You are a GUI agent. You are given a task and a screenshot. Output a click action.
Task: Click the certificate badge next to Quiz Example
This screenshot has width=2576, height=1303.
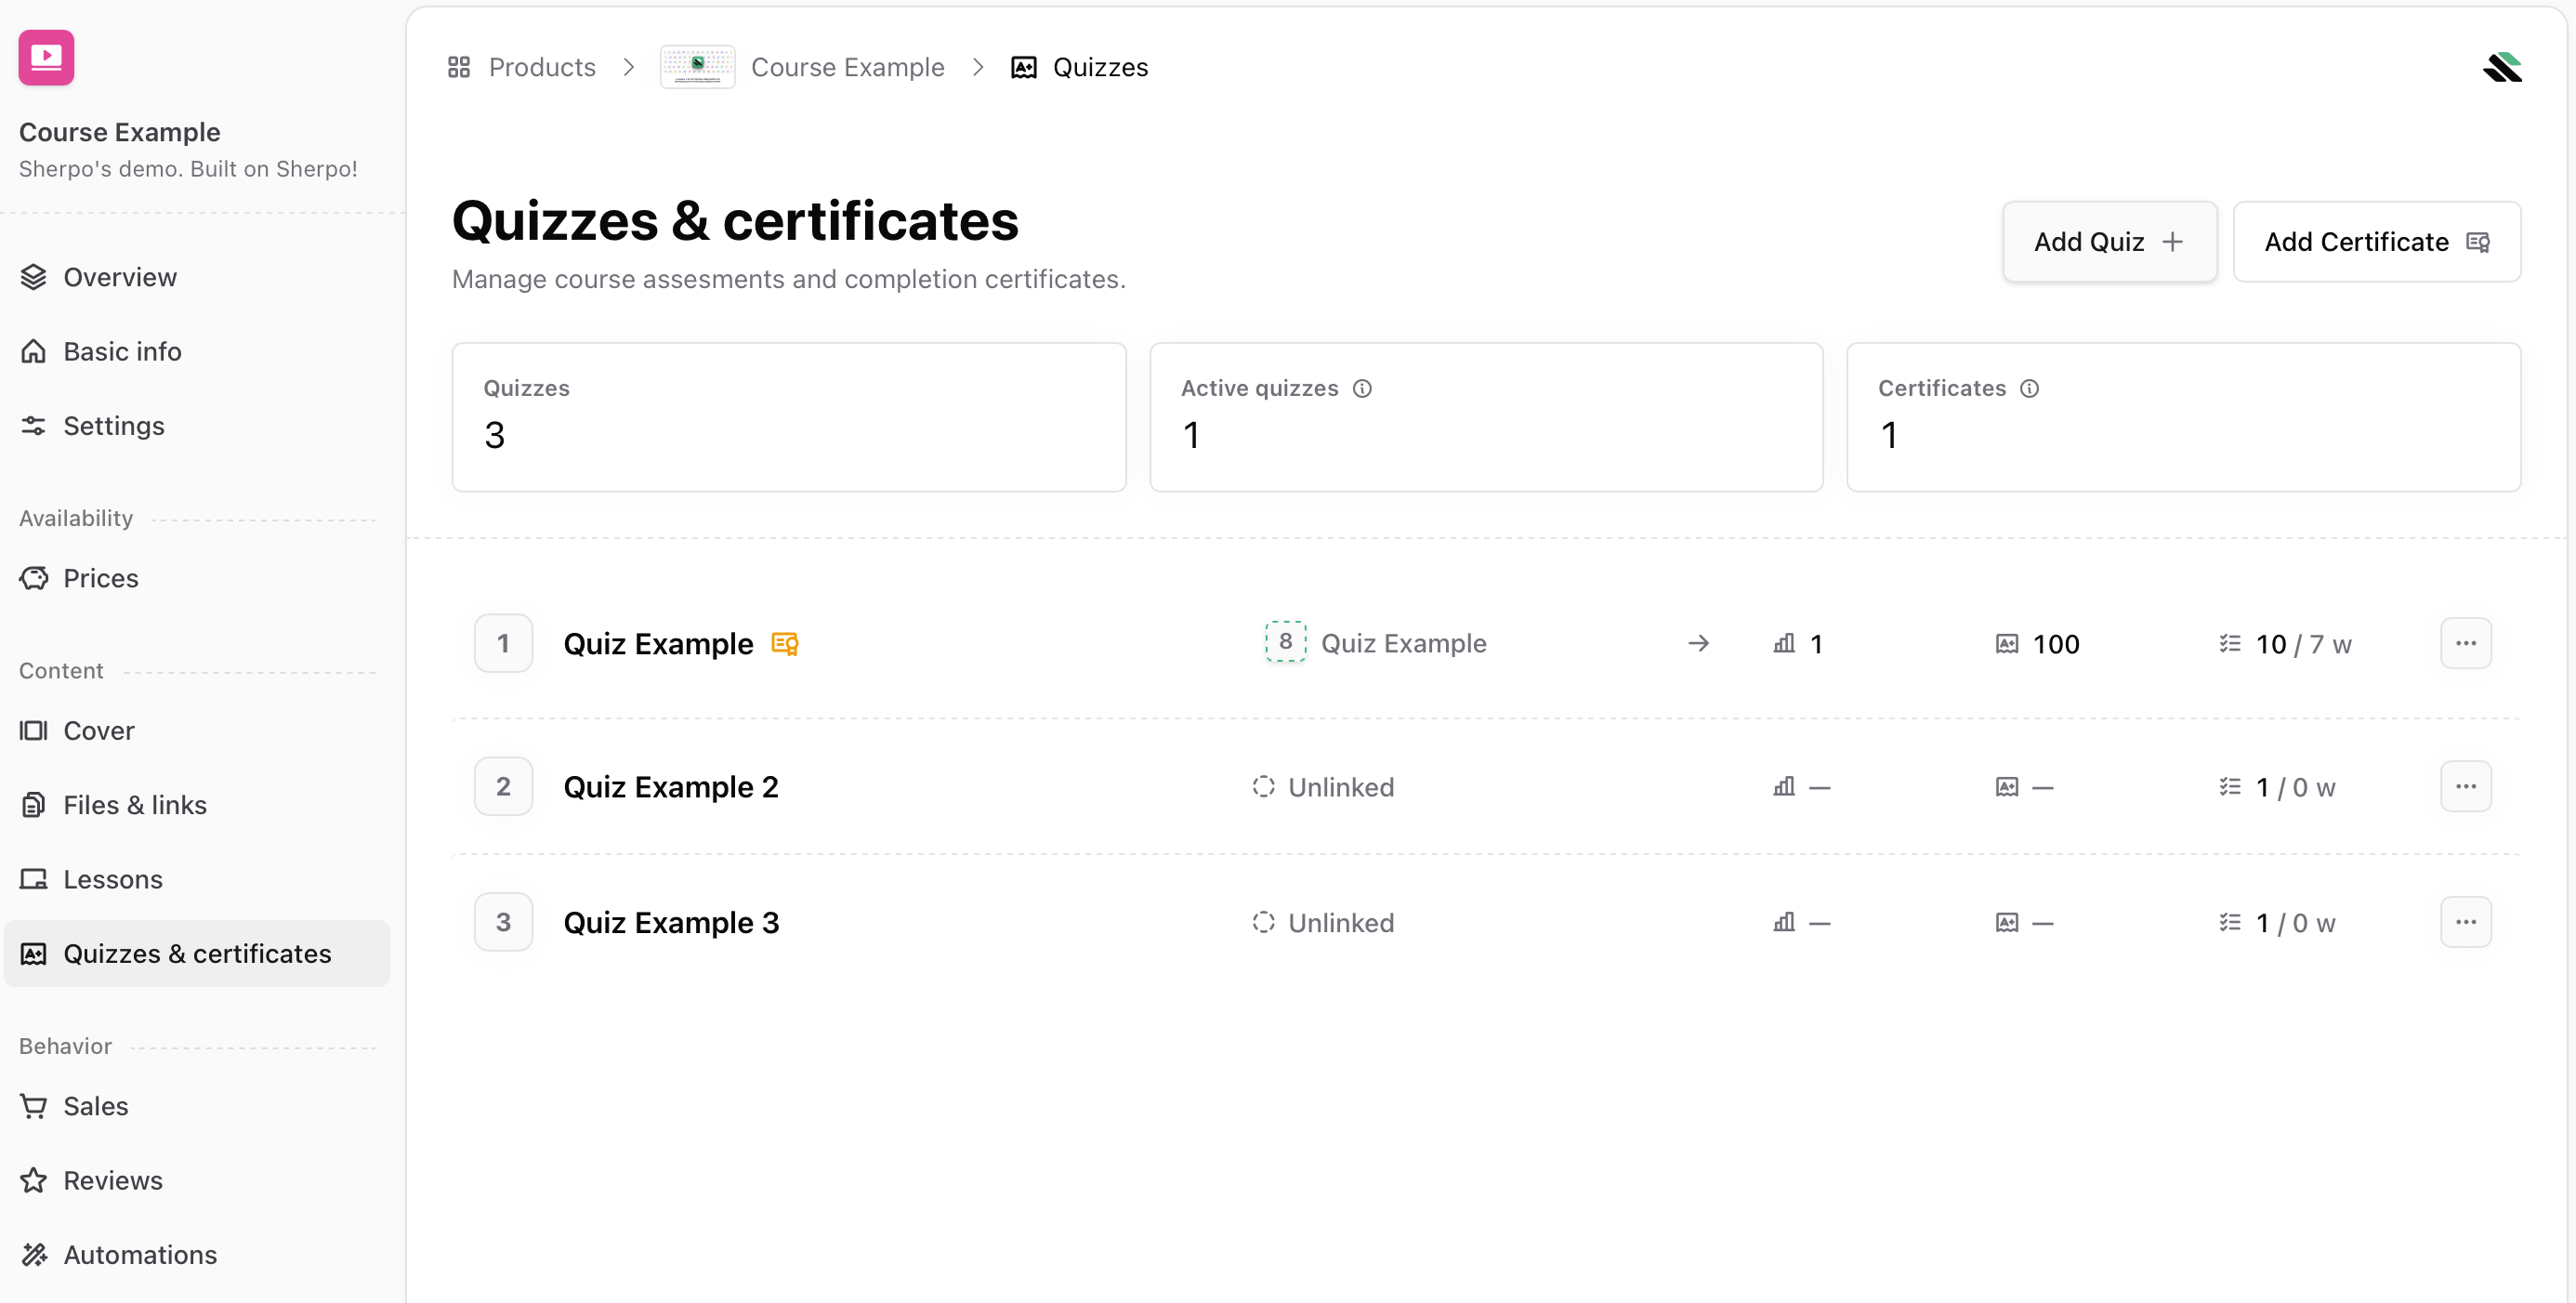783,643
